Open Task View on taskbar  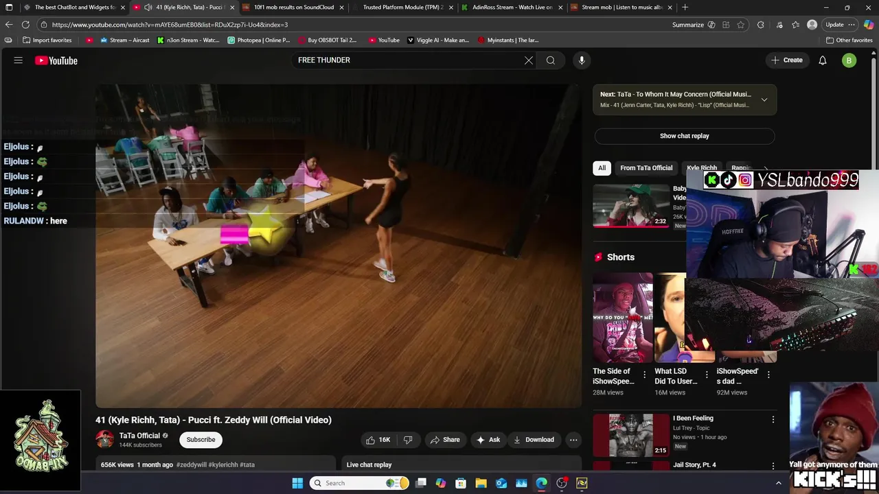click(421, 483)
